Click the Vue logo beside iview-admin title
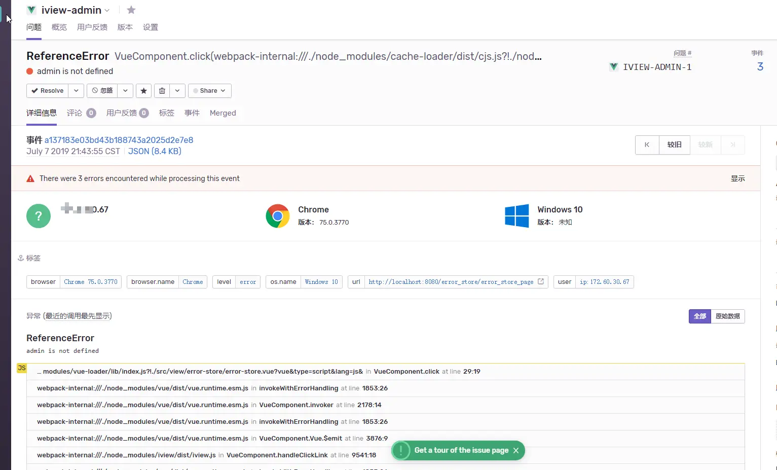 click(x=31, y=10)
